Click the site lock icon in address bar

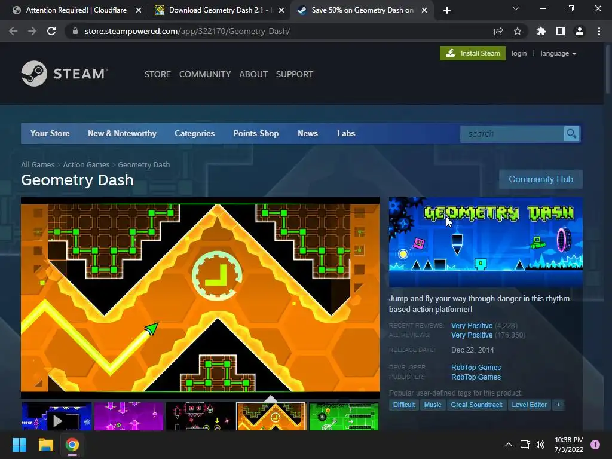coord(75,31)
